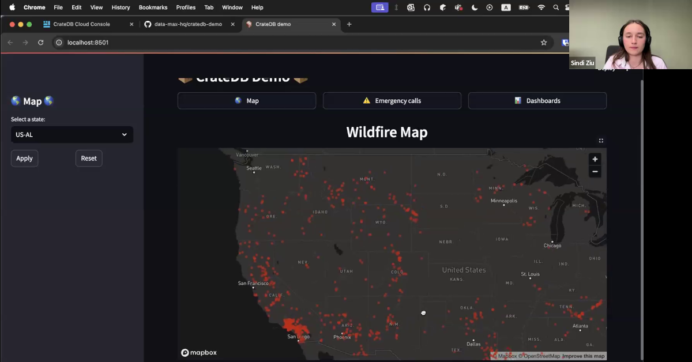
Task: Open a new browser tab
Action: (349, 24)
